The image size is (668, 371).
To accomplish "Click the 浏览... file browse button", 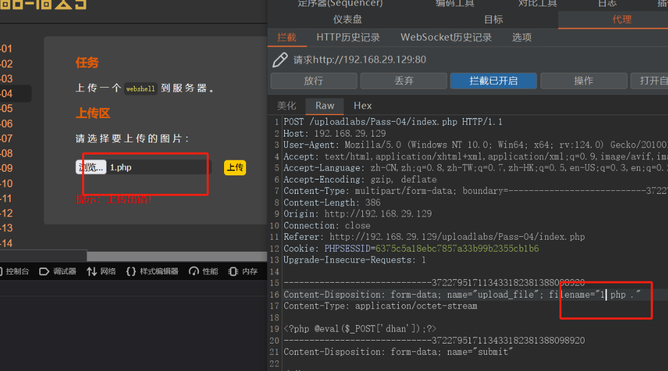I will click(x=91, y=167).
